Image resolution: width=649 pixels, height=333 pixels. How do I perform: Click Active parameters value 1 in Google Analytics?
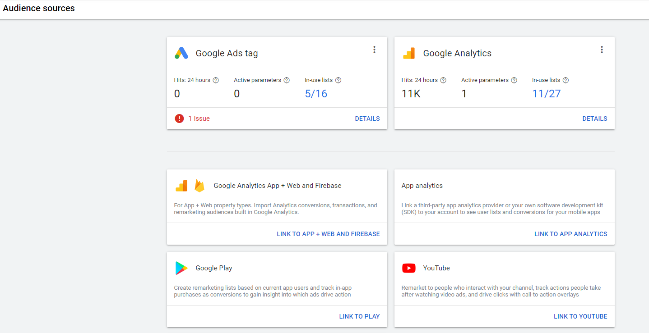464,94
